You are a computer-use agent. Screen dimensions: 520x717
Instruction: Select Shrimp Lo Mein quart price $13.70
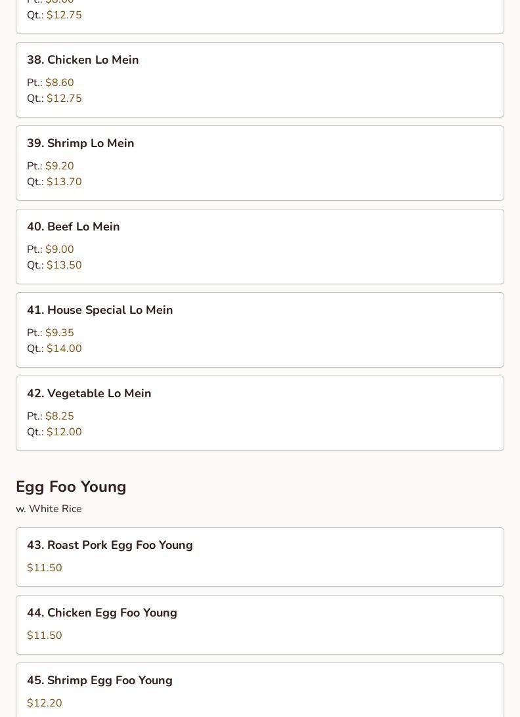pos(64,182)
